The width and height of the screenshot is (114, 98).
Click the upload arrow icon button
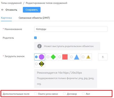pyautogui.click(x=103, y=57)
